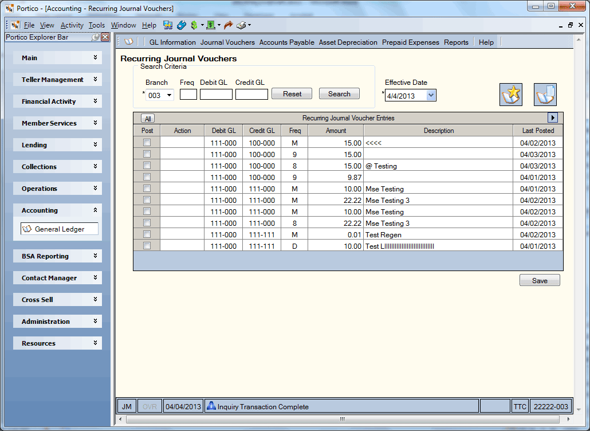Click the monitors transfer toolbar icon
The image size is (590, 431).
point(168,25)
